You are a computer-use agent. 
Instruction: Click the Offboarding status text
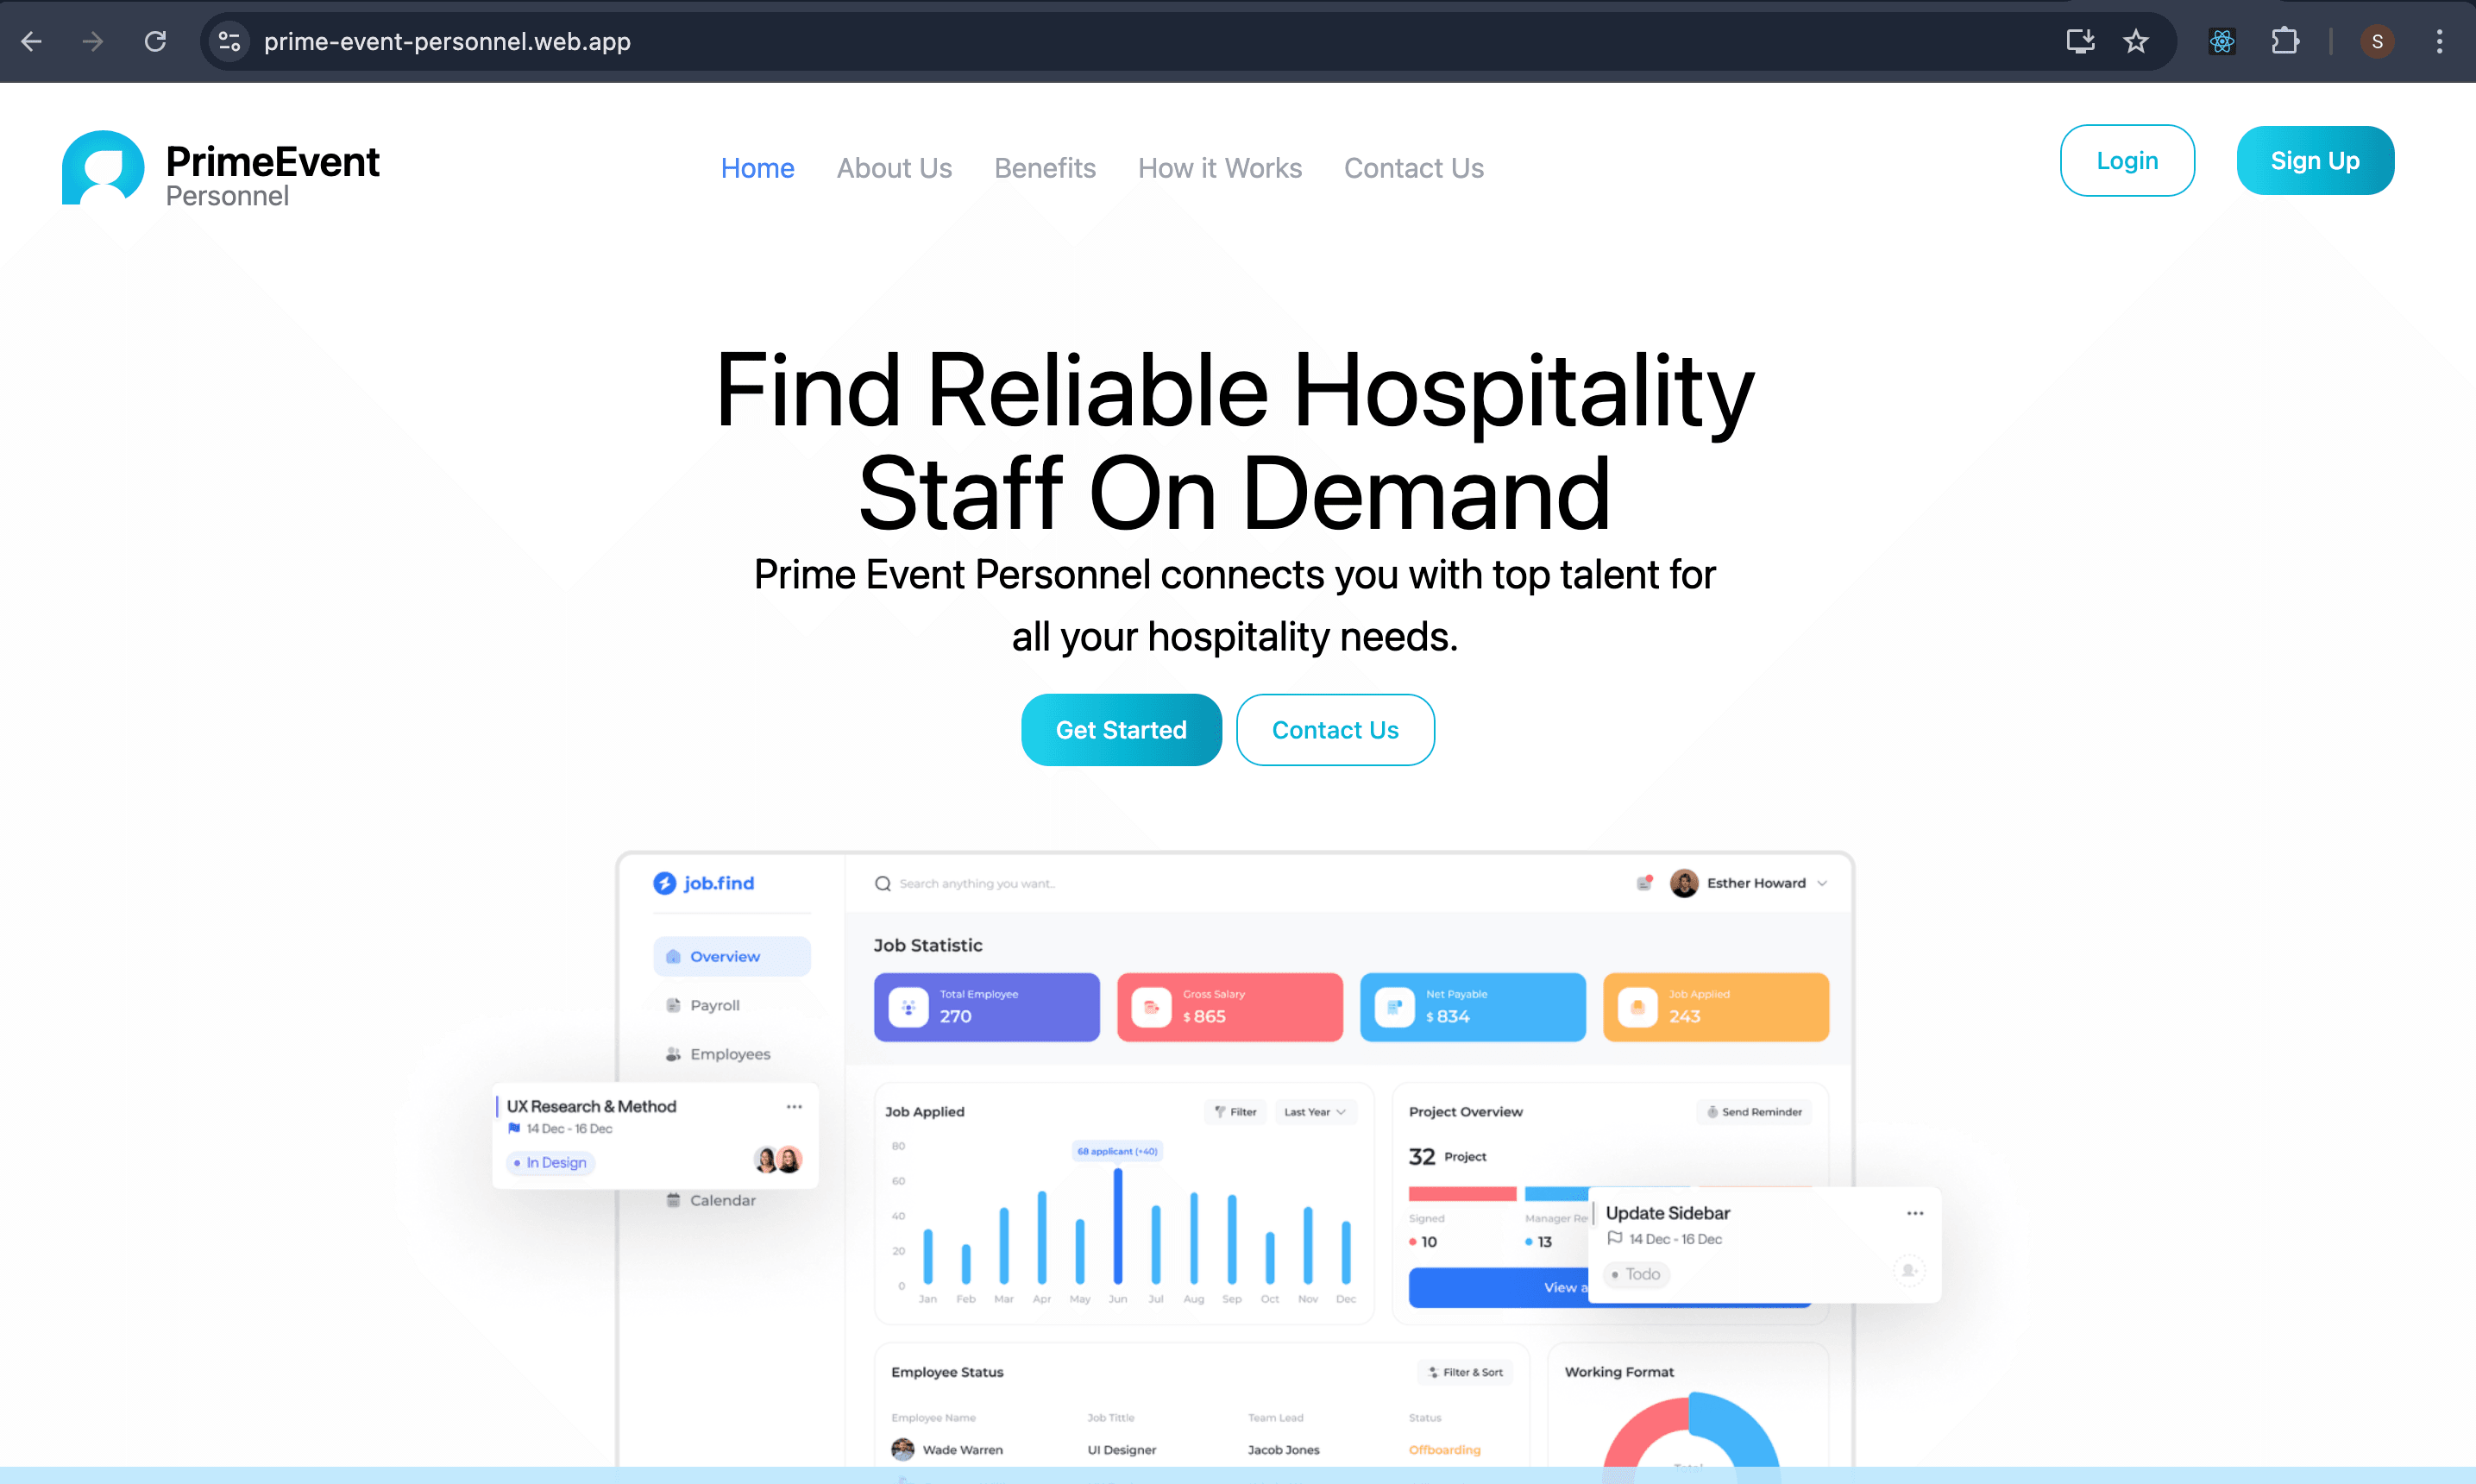coord(1444,1449)
